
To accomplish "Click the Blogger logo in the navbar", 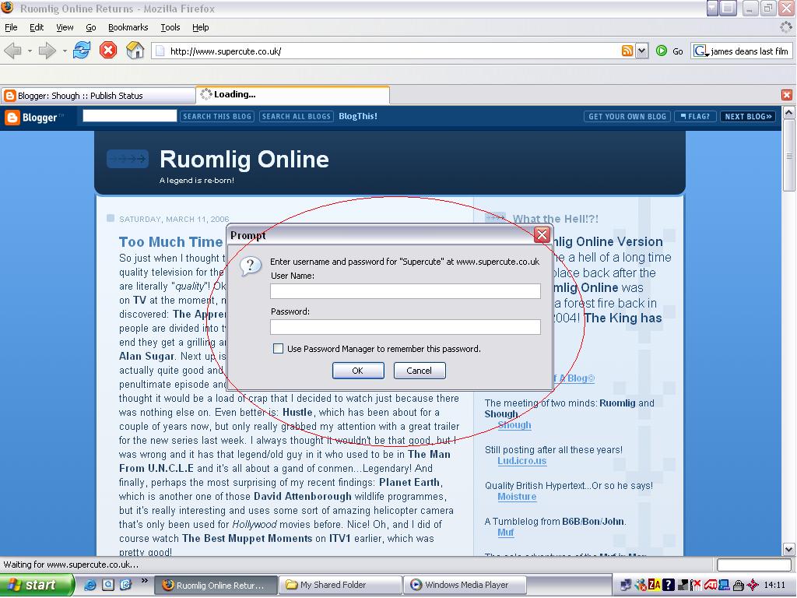I will [x=34, y=118].
